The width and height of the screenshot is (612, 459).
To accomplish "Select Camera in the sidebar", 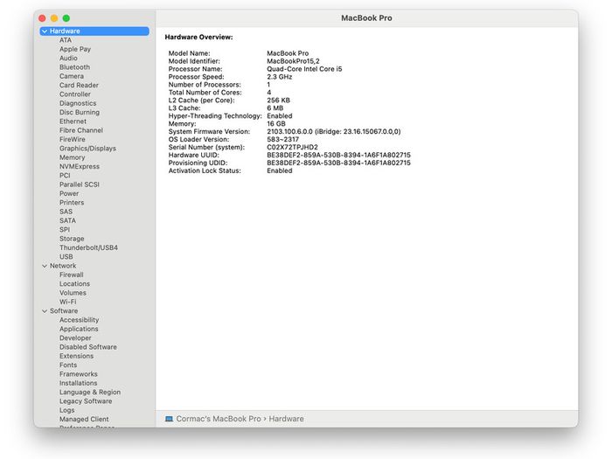I will pyautogui.click(x=72, y=76).
